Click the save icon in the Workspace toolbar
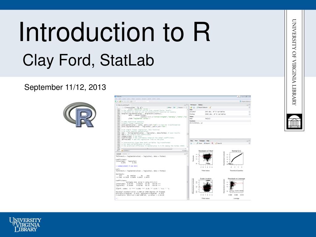This screenshot has width=316, height=237. (x=194, y=108)
